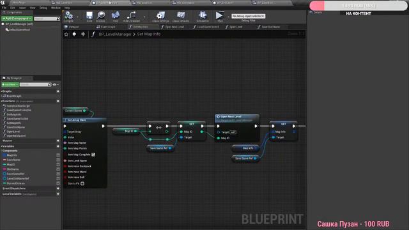
Task: Toggle the Size to Fit checkbox
Action: click(82, 183)
